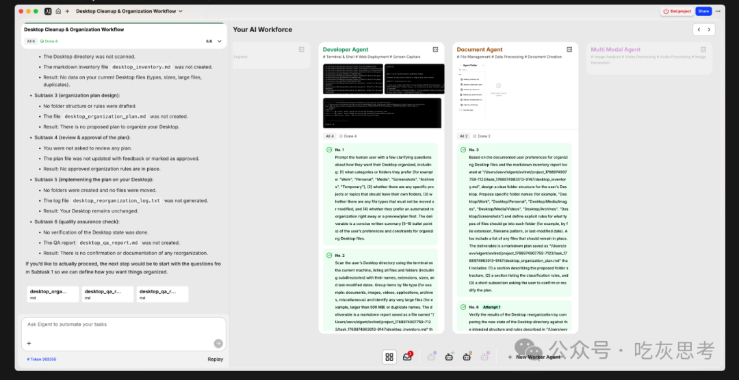The image size is (739, 380).
Task: Click the Multi Modal Agent title
Action: click(x=616, y=49)
